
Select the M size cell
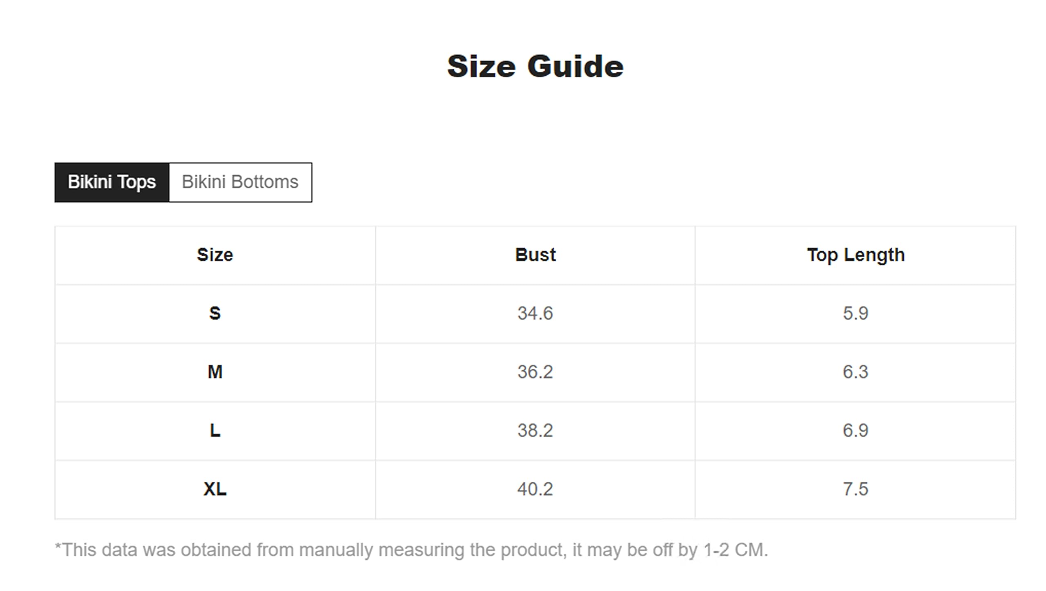pos(215,372)
